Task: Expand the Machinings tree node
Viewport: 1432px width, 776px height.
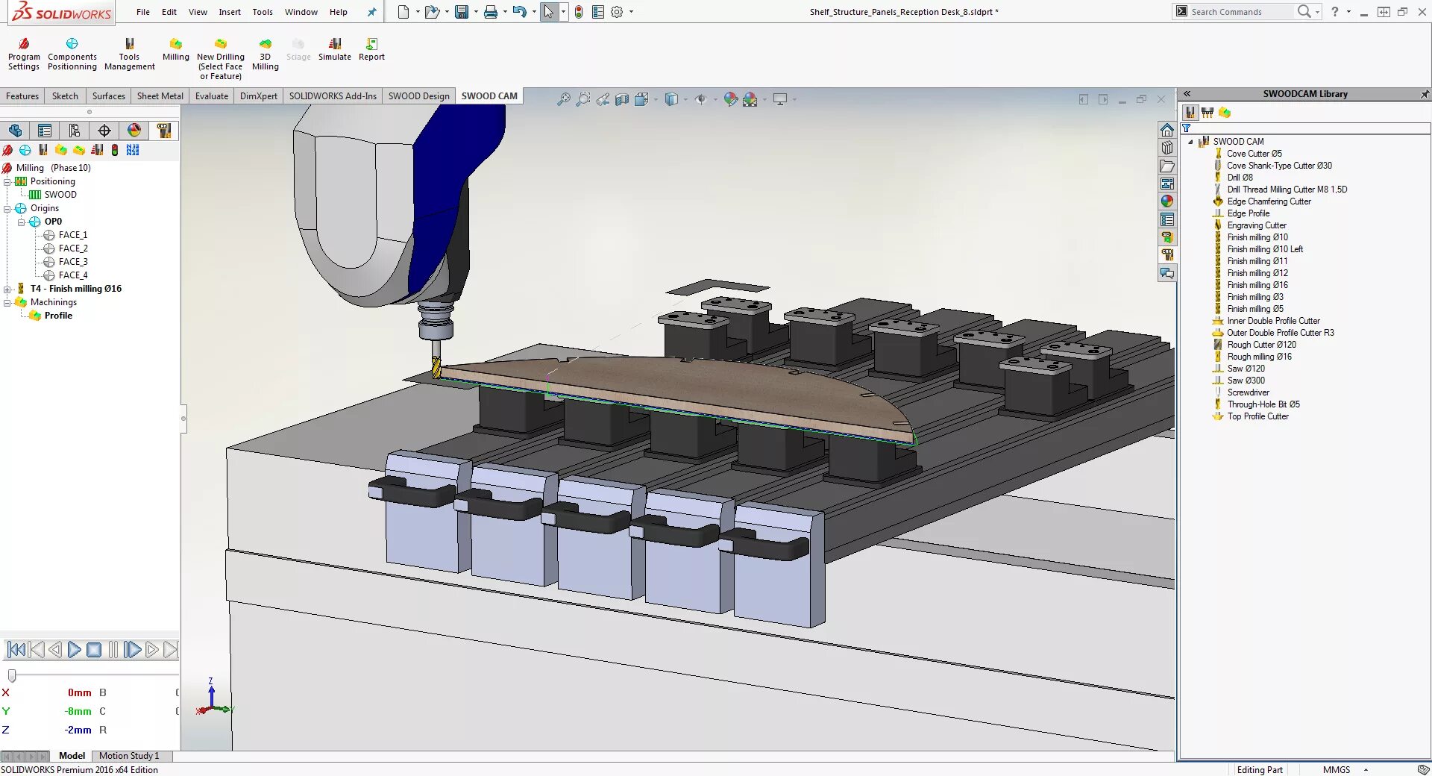Action: click(x=7, y=302)
